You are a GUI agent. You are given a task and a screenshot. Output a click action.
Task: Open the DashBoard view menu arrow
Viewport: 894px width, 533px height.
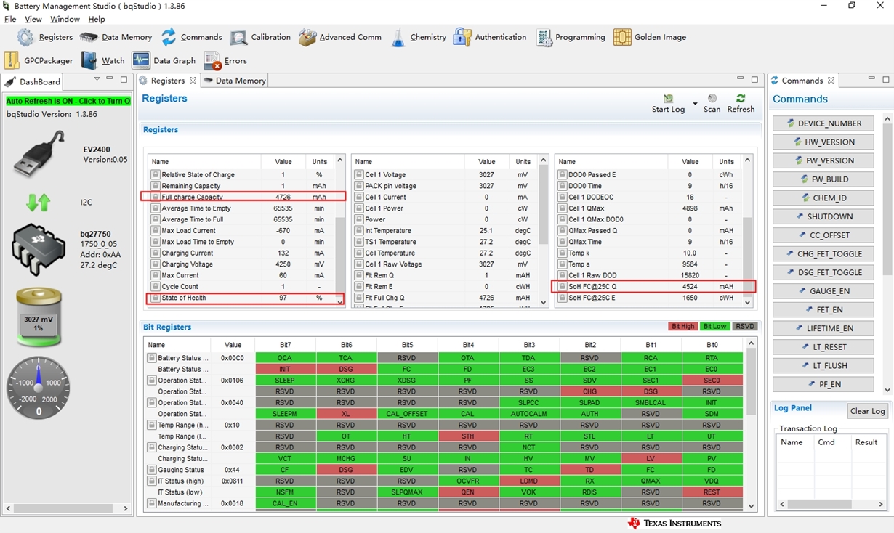tap(97, 79)
